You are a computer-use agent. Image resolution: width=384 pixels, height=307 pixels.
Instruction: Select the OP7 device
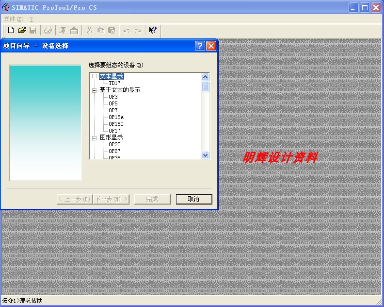click(x=113, y=110)
